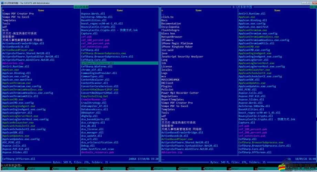317x172 pixels.
Task: Select dca_license.dll file
Action: [x=92, y=129]
